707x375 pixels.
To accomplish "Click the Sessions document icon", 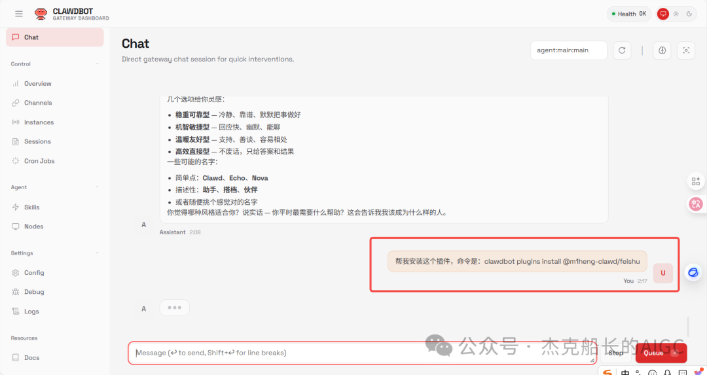I will pyautogui.click(x=15, y=141).
